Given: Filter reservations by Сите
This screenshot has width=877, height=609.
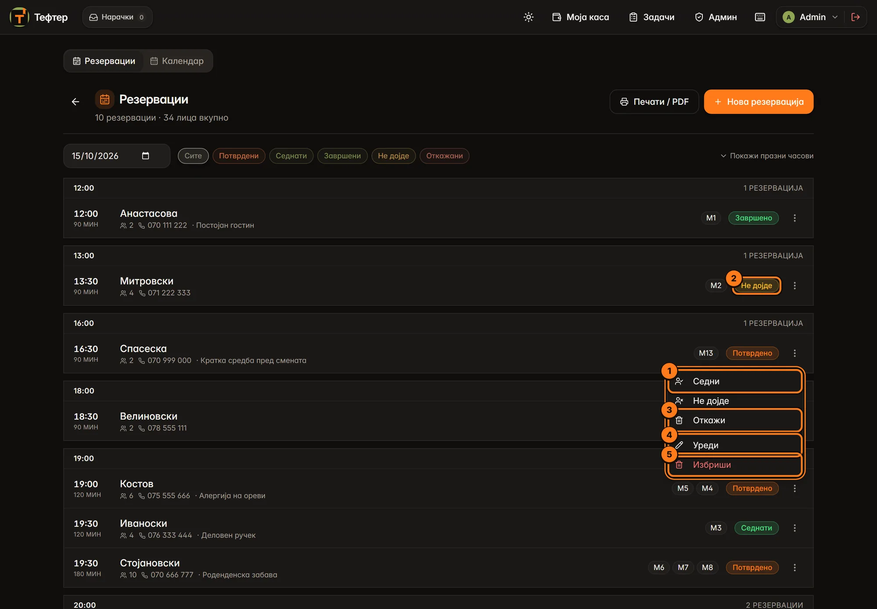Looking at the screenshot, I should click(x=193, y=156).
